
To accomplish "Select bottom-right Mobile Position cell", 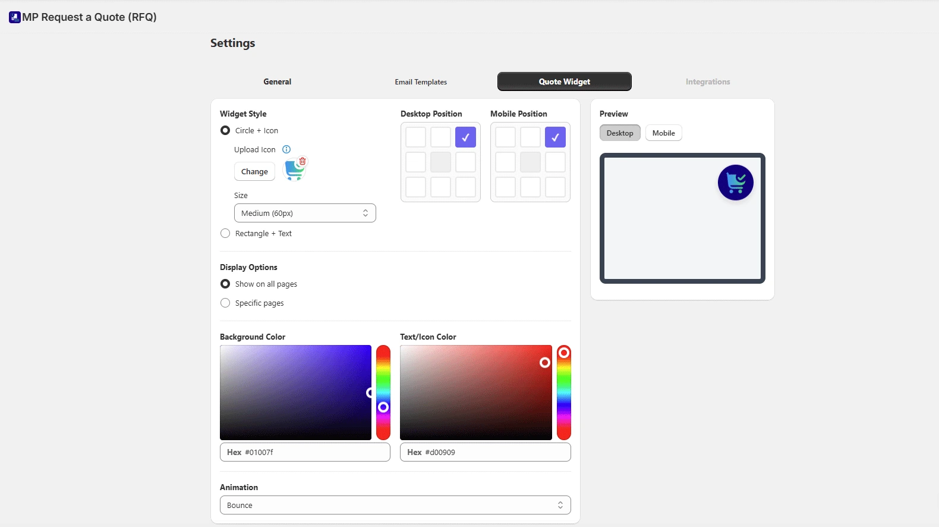I will click(555, 187).
